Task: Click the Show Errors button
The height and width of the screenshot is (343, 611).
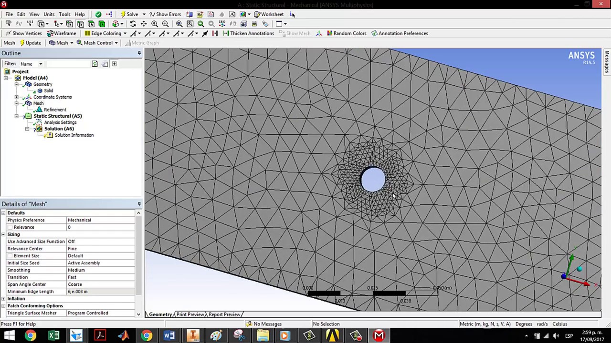Action: click(165, 14)
